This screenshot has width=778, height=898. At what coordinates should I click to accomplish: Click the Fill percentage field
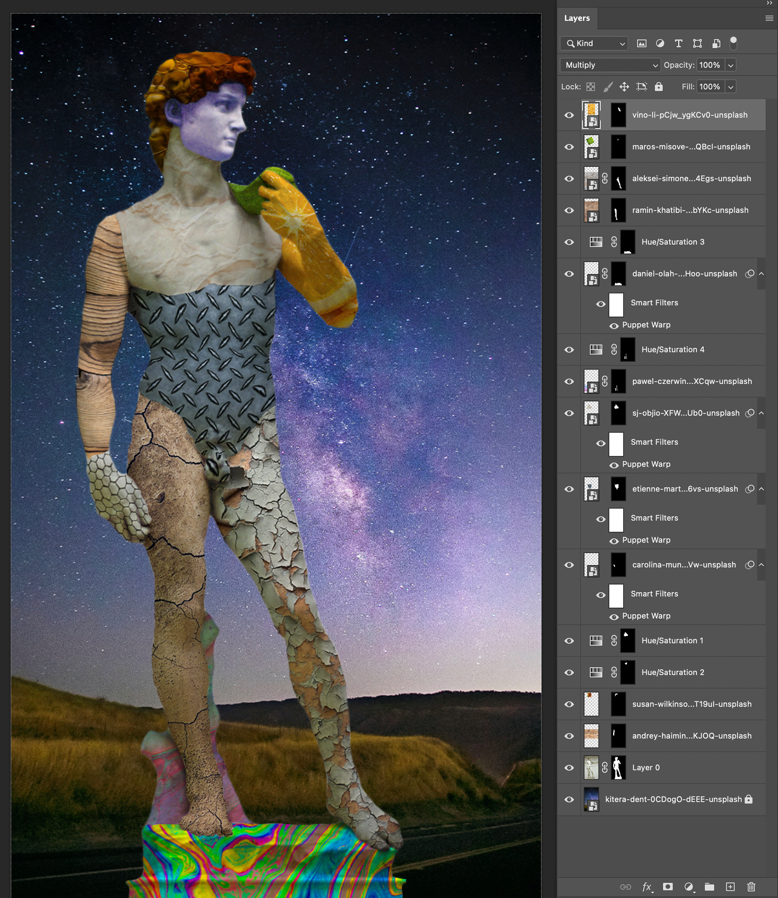click(x=710, y=87)
